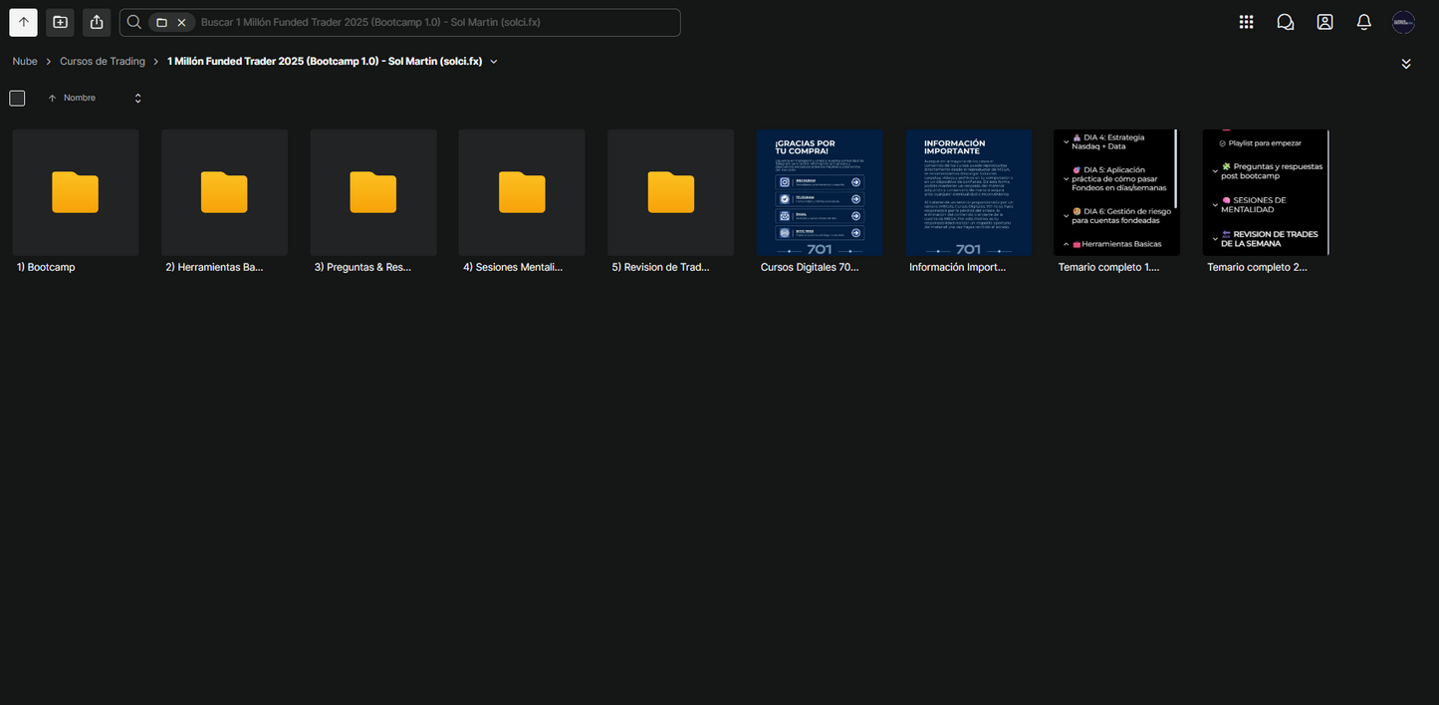Click the '1) Bootcamp' name text

46,267
